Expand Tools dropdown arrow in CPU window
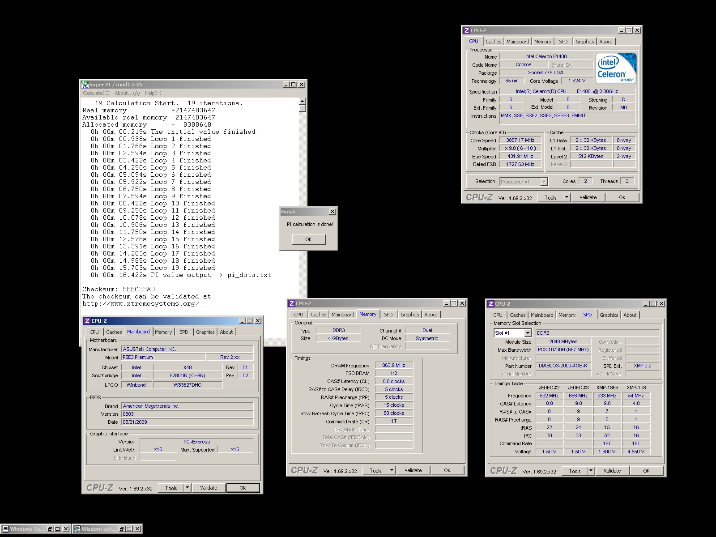 tap(567, 197)
